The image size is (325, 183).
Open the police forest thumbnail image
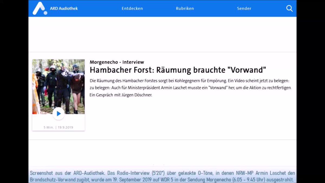[58, 86]
